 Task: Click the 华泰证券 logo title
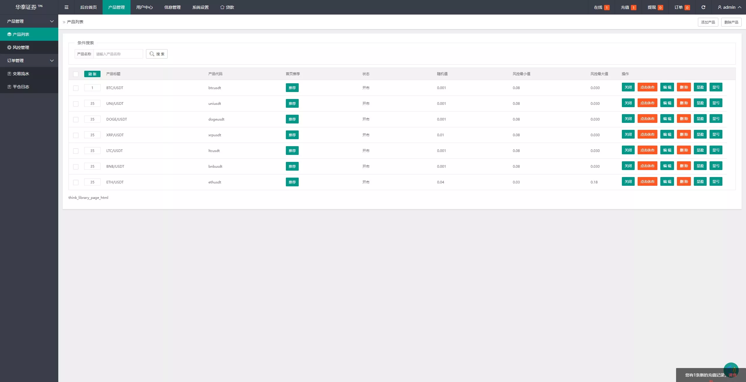pos(29,7)
